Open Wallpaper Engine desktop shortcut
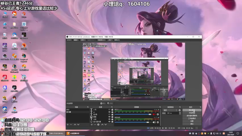Image resolution: width=242 pixels, height=136 pixels. (x=24, y=26)
